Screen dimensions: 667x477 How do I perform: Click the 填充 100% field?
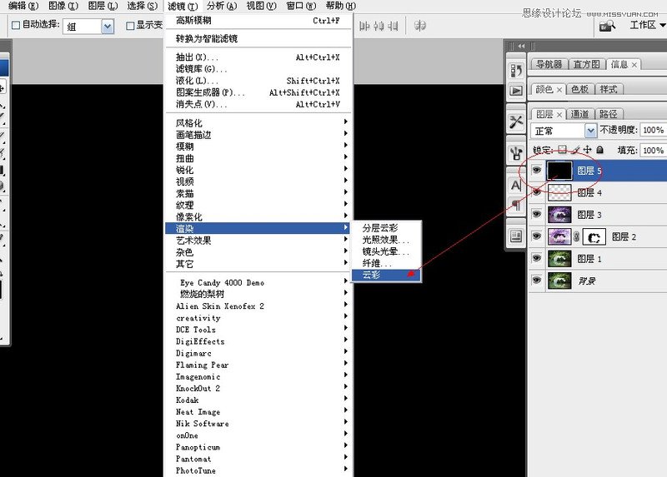[653, 151]
